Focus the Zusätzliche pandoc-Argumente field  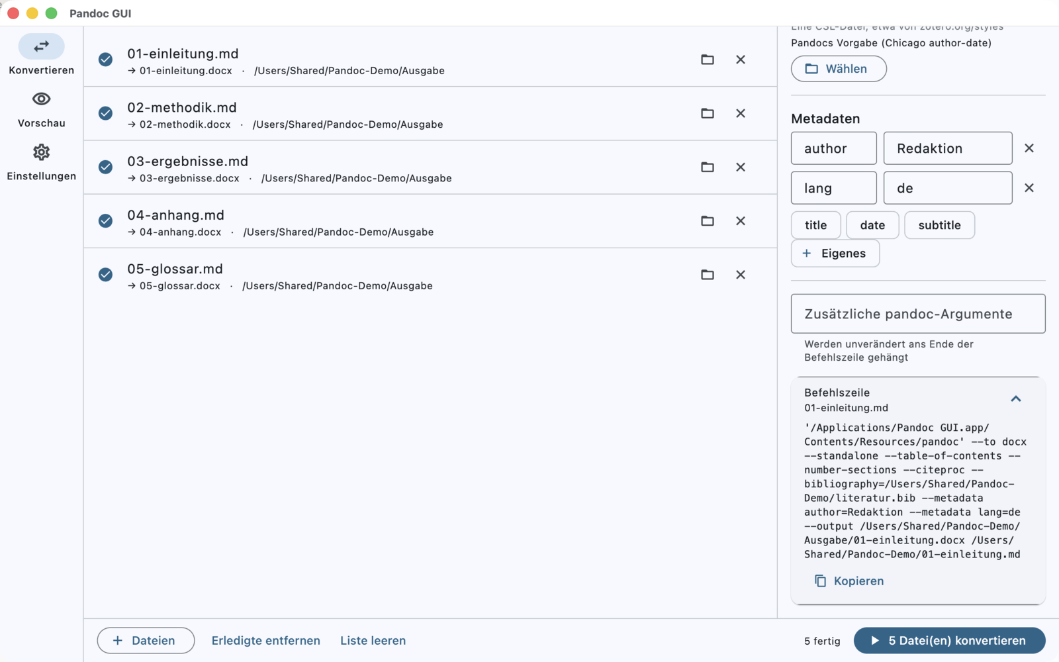click(x=918, y=314)
